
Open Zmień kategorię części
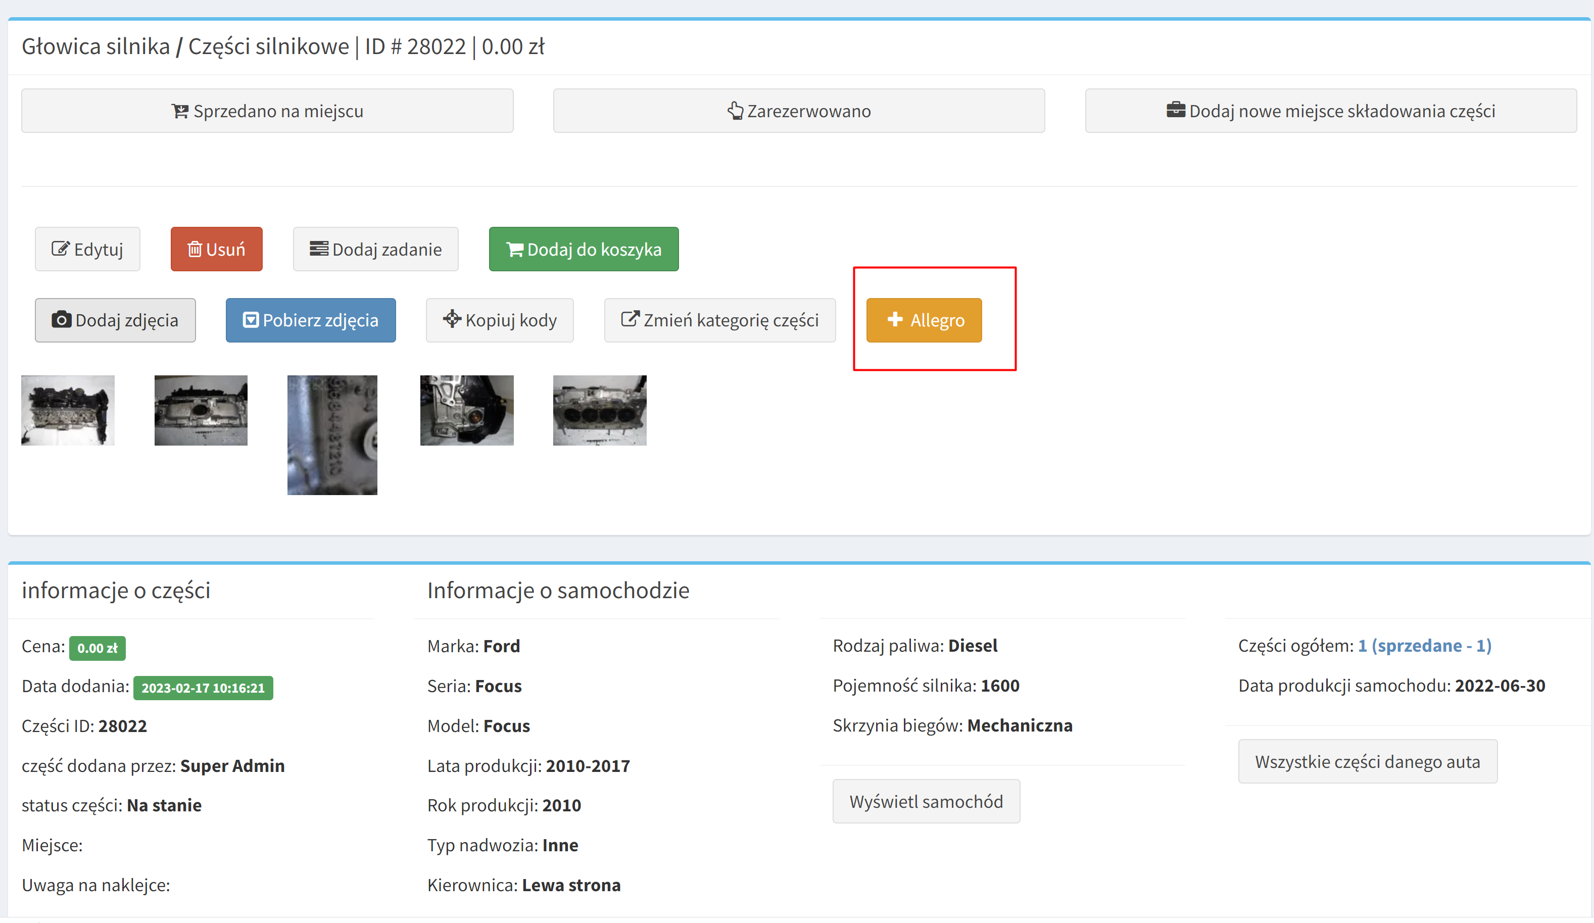click(719, 320)
